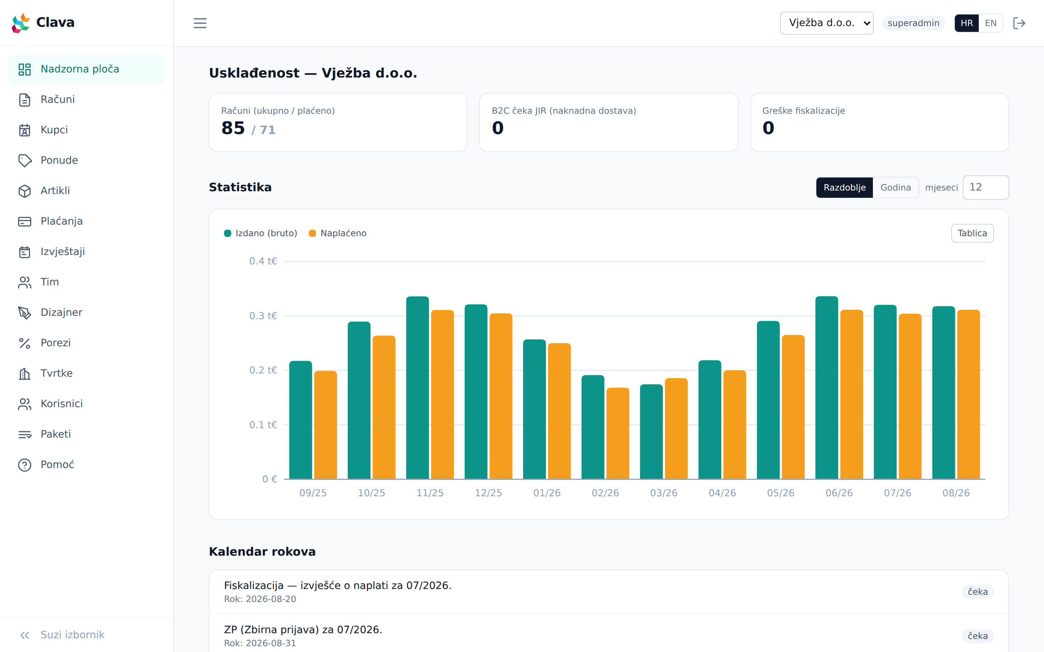The image size is (1044, 652).
Task: Switch language to HR
Action: [x=966, y=23]
